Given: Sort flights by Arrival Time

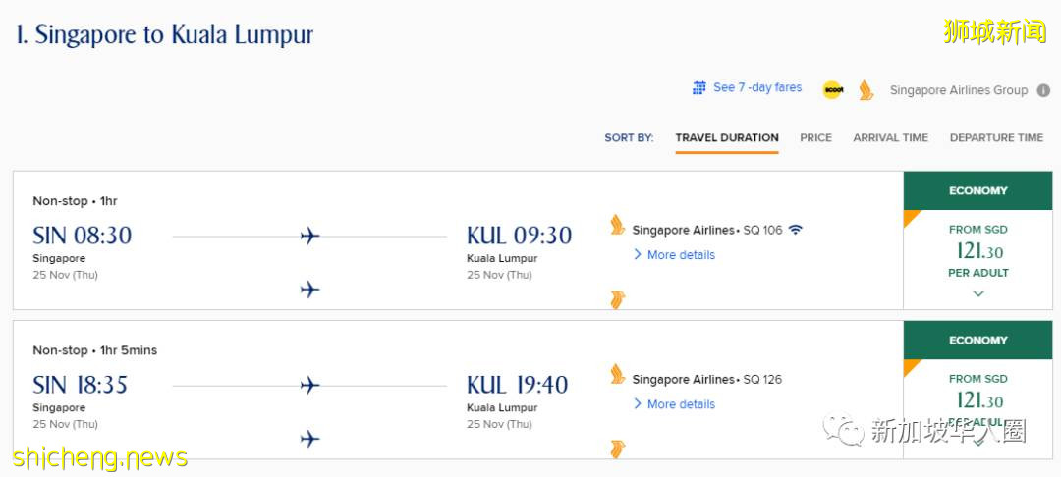Looking at the screenshot, I should (x=890, y=138).
